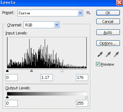
Task: Open the Custom preset combo box
Action: tap(50, 13)
